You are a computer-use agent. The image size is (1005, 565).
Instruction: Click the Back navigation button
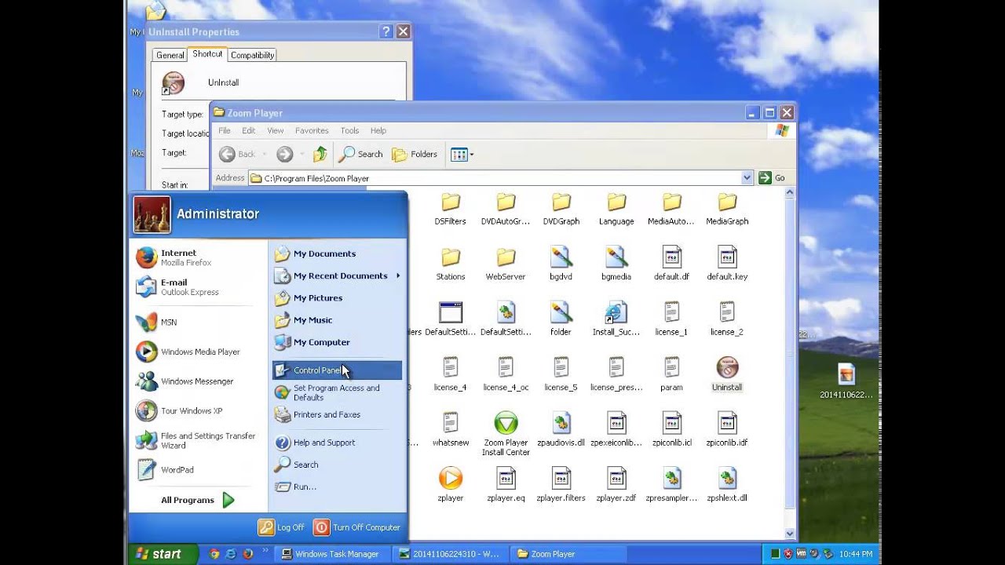(x=238, y=154)
